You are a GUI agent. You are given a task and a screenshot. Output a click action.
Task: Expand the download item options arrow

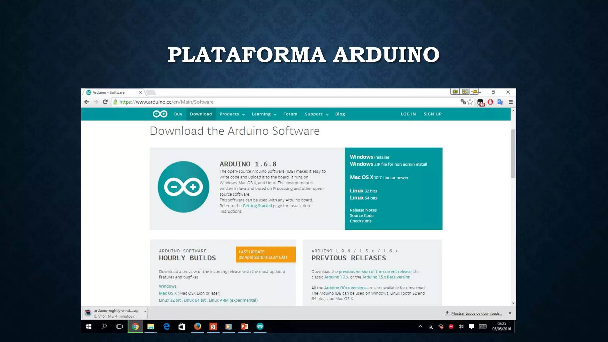pyautogui.click(x=145, y=313)
